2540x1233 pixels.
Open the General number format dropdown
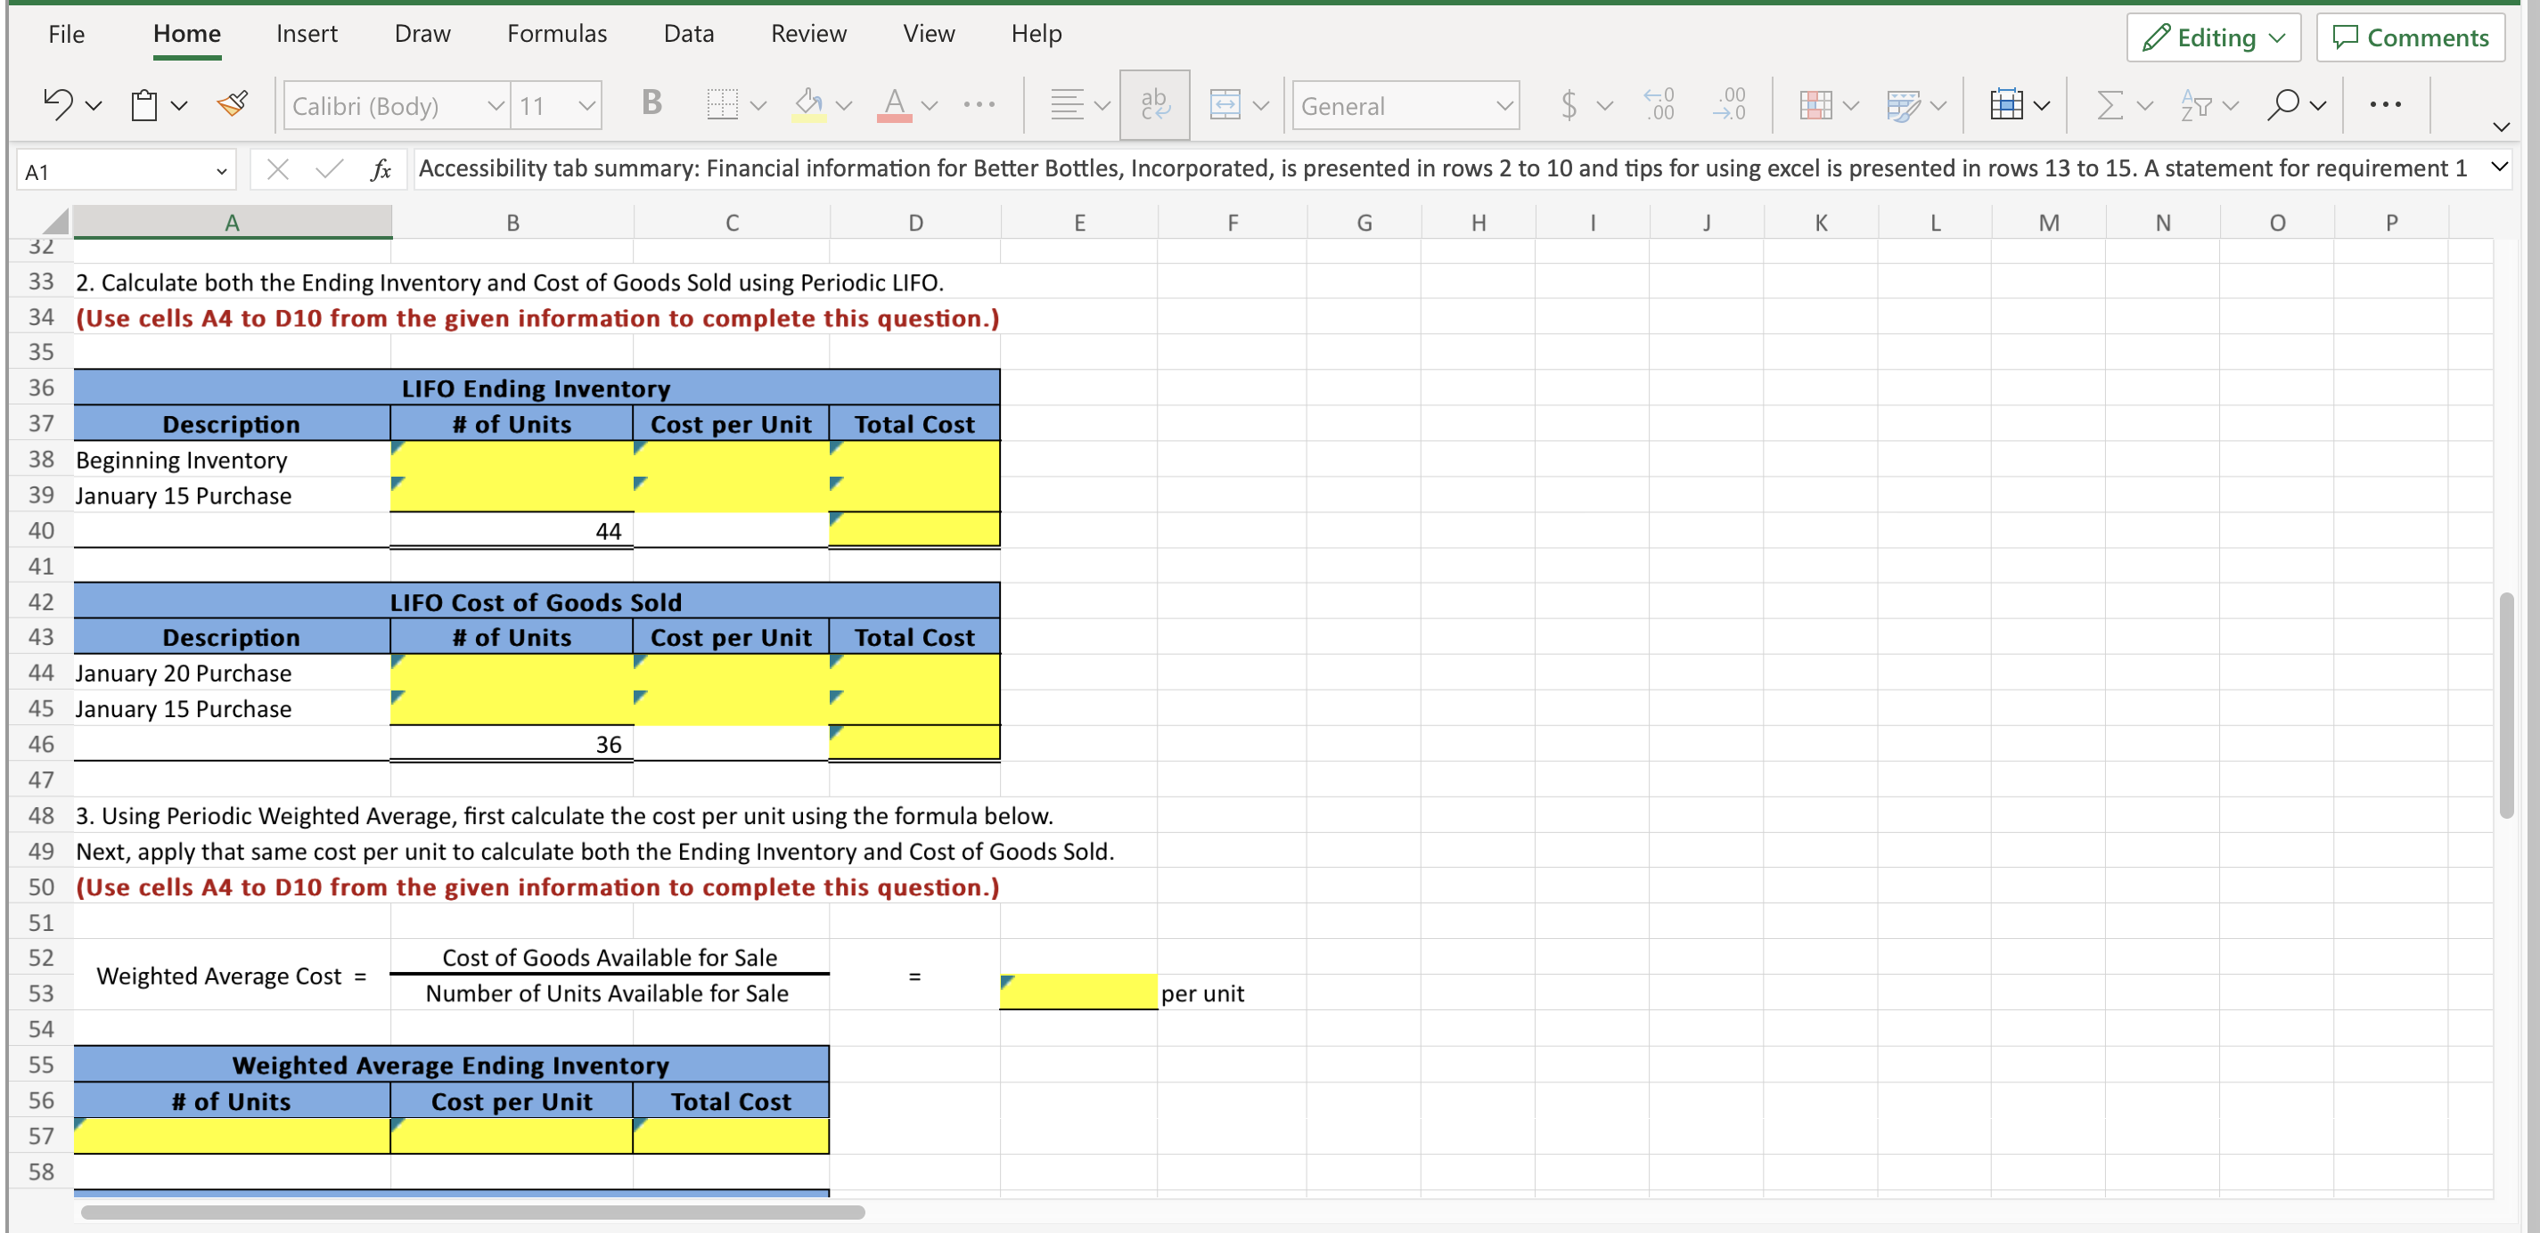coord(1405,104)
